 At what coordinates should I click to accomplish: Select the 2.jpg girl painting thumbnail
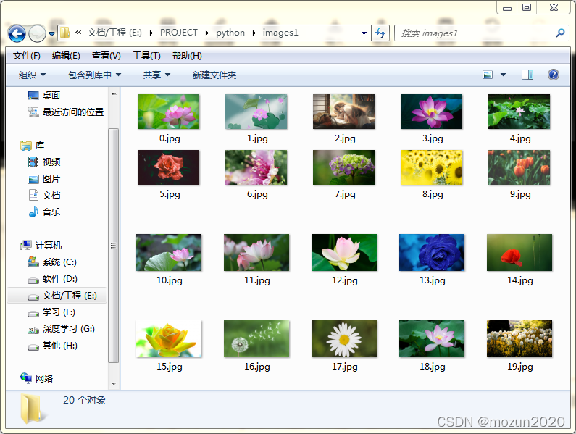[x=344, y=112]
